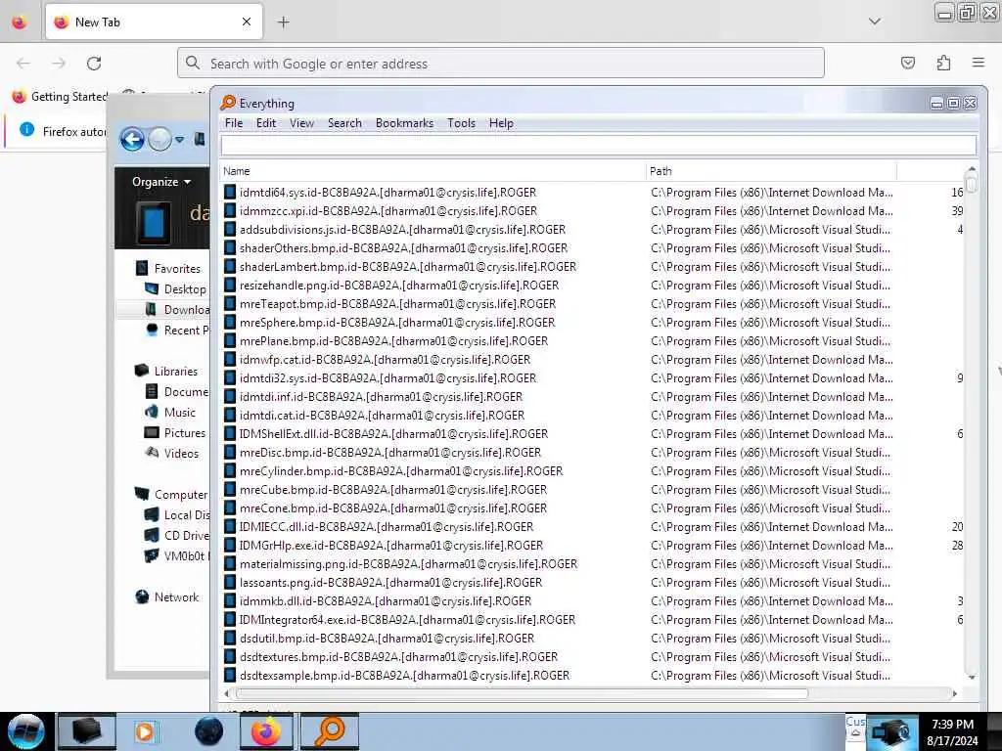The width and height of the screenshot is (1002, 751).
Task: Select the mreCone.bmp.id-BC8BA92A ROGER file name
Action: [x=393, y=508]
